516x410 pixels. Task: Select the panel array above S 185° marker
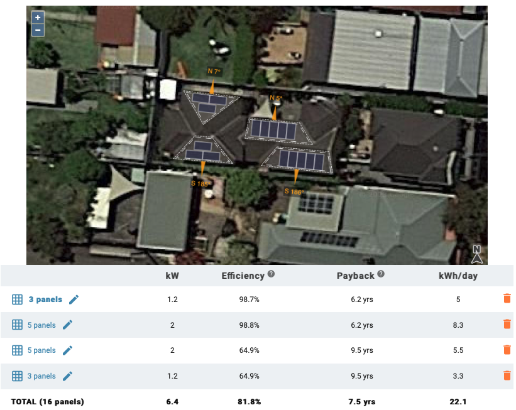[x=203, y=151]
